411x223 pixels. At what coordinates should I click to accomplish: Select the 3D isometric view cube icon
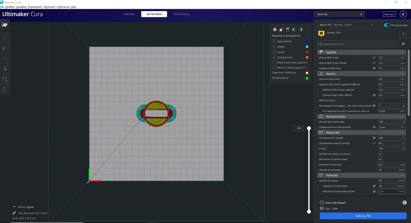(275, 30)
